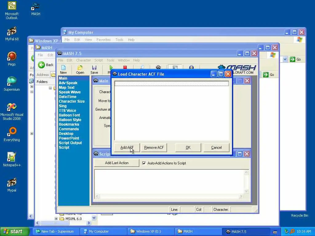Click OK in Load Character ACF dialog
The width and height of the screenshot is (315, 236).
(188, 147)
